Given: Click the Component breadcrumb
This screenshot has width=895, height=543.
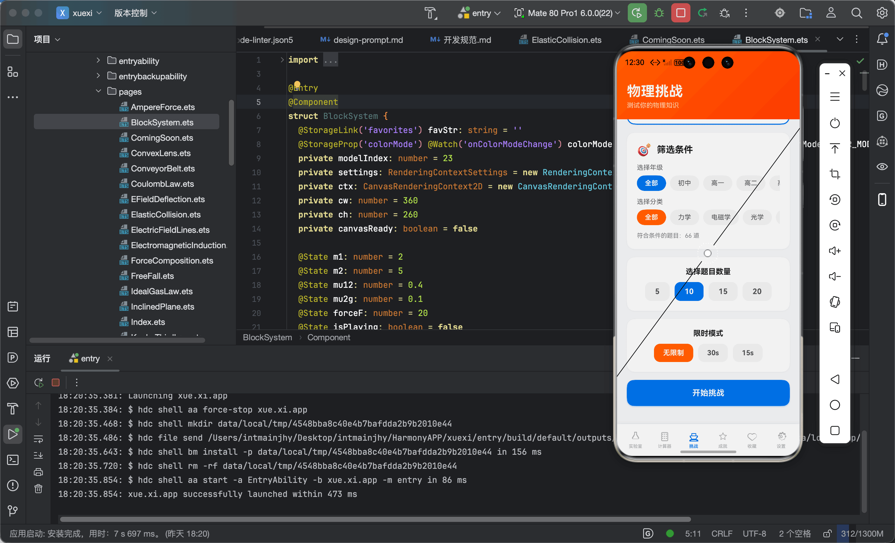Looking at the screenshot, I should (328, 337).
